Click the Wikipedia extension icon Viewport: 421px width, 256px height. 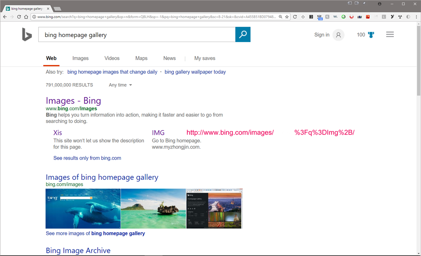(335, 17)
